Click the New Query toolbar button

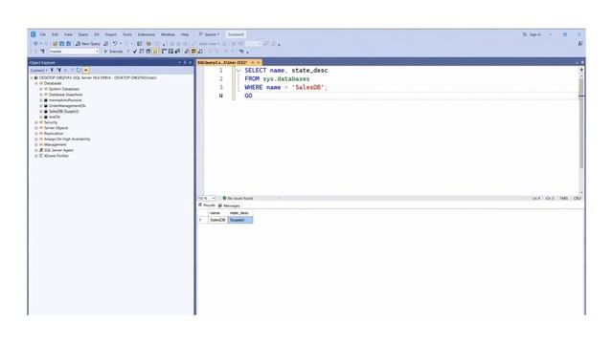[88, 44]
